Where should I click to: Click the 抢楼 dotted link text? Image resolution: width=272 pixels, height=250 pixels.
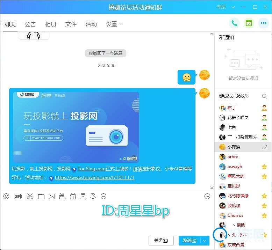pos(137,169)
